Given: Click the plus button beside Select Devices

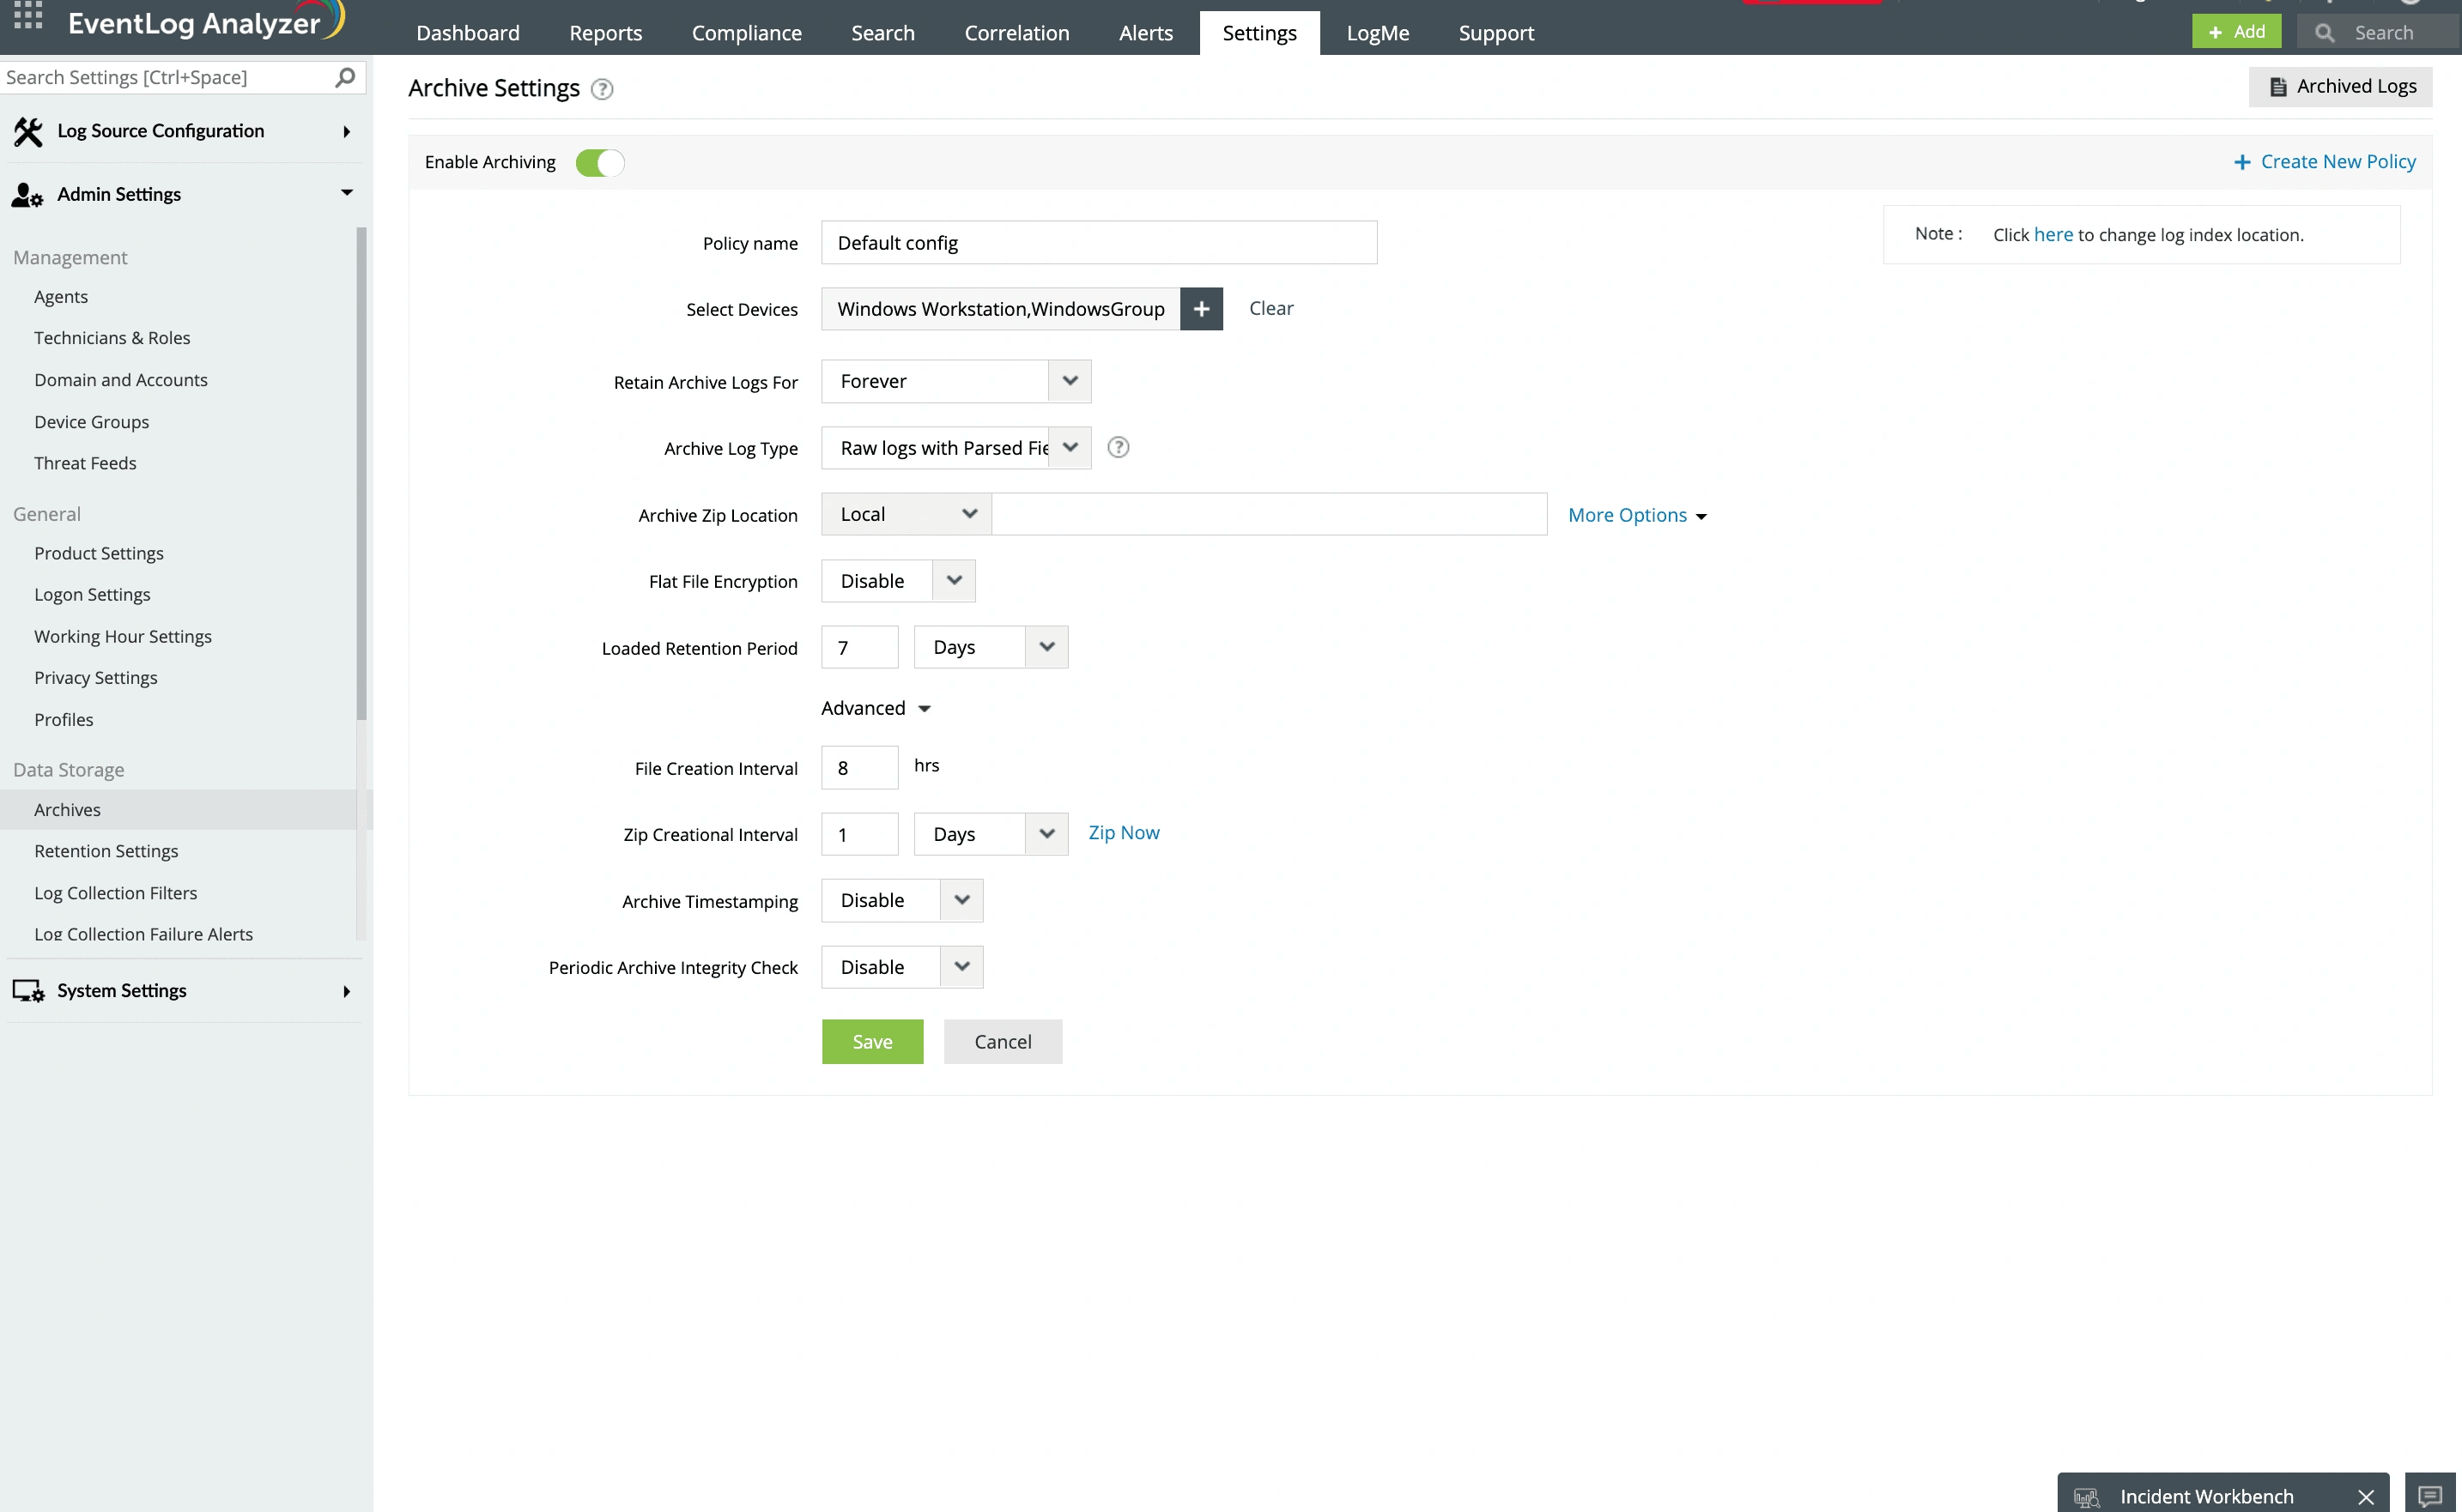Looking at the screenshot, I should click(1200, 309).
